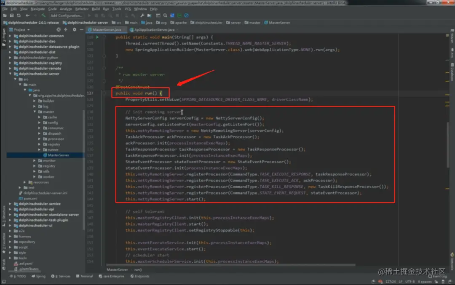Viewport: 455px width, 285px height.
Task: Open Settings via the wrench icon
Action: (142, 16)
